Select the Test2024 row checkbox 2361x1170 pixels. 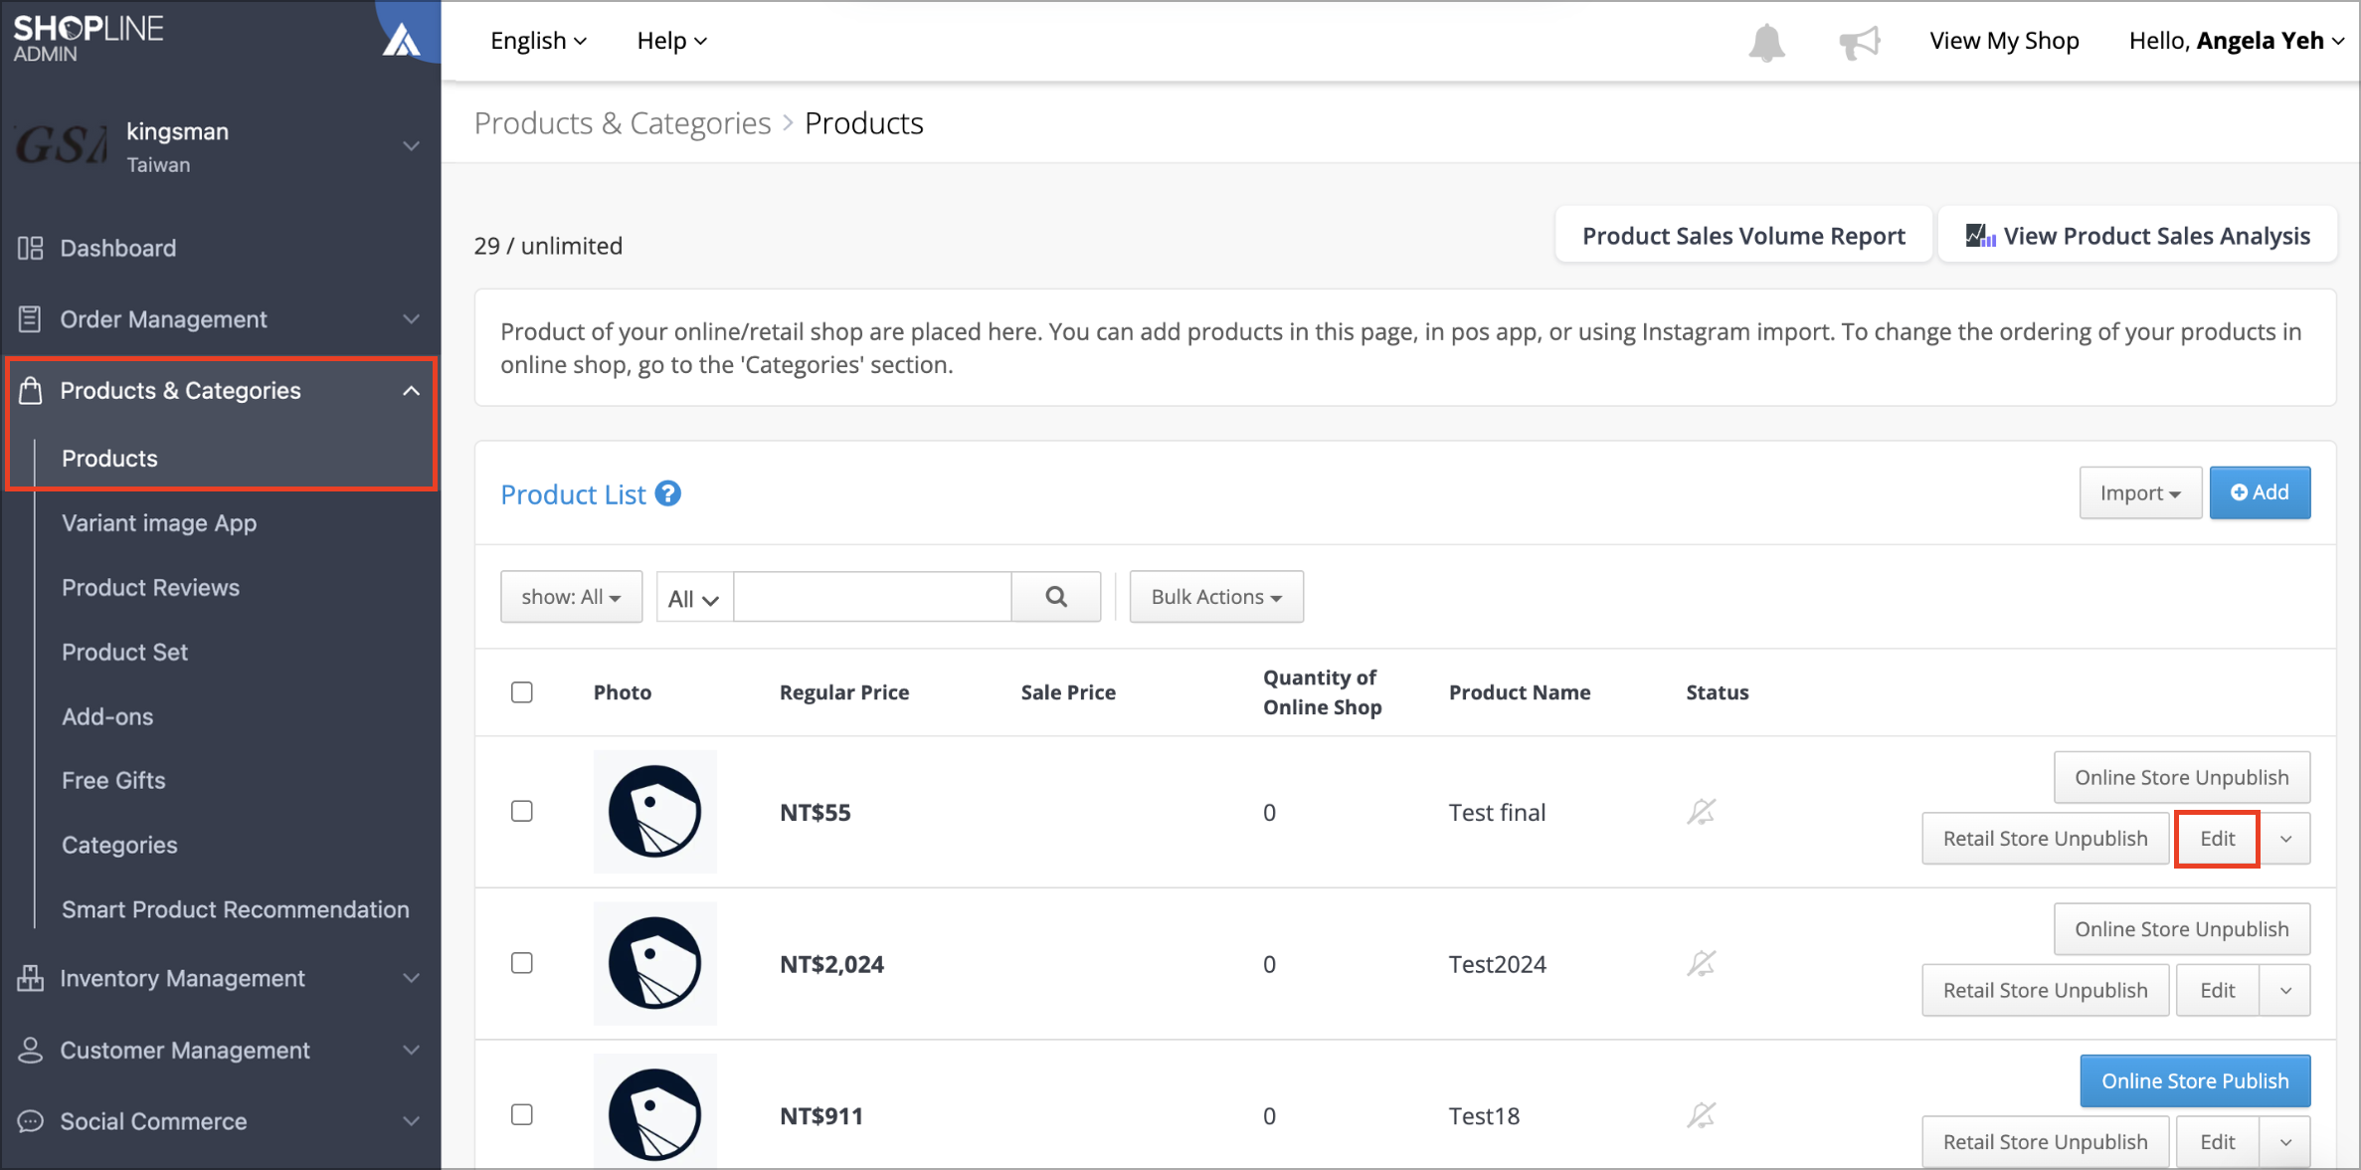coord(522,963)
